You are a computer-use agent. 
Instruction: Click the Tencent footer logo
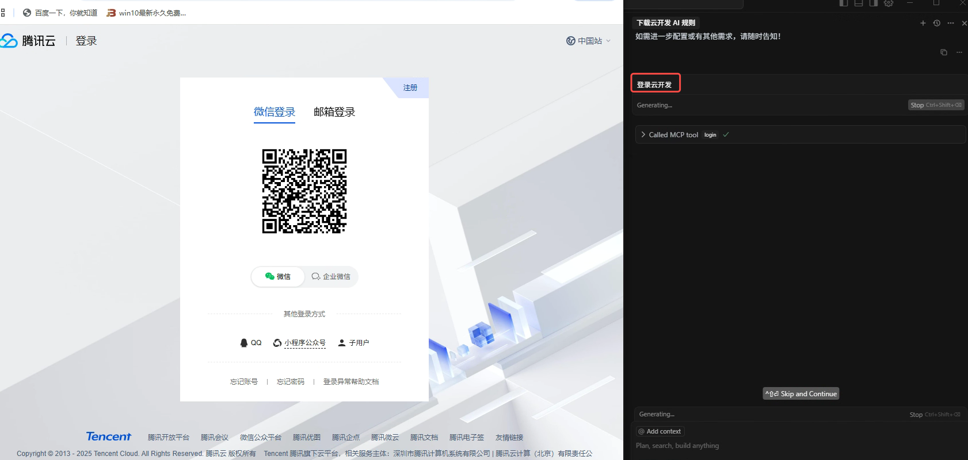coord(109,436)
